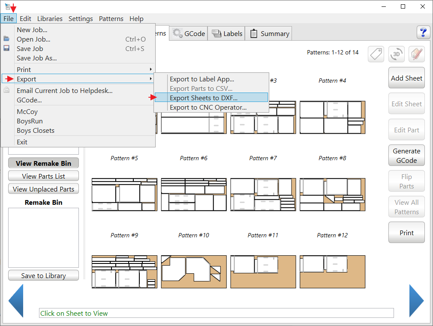Screen dimensions: 433x326
Task: Click the Save Job floppy disk icon
Action: [x=6, y=48]
